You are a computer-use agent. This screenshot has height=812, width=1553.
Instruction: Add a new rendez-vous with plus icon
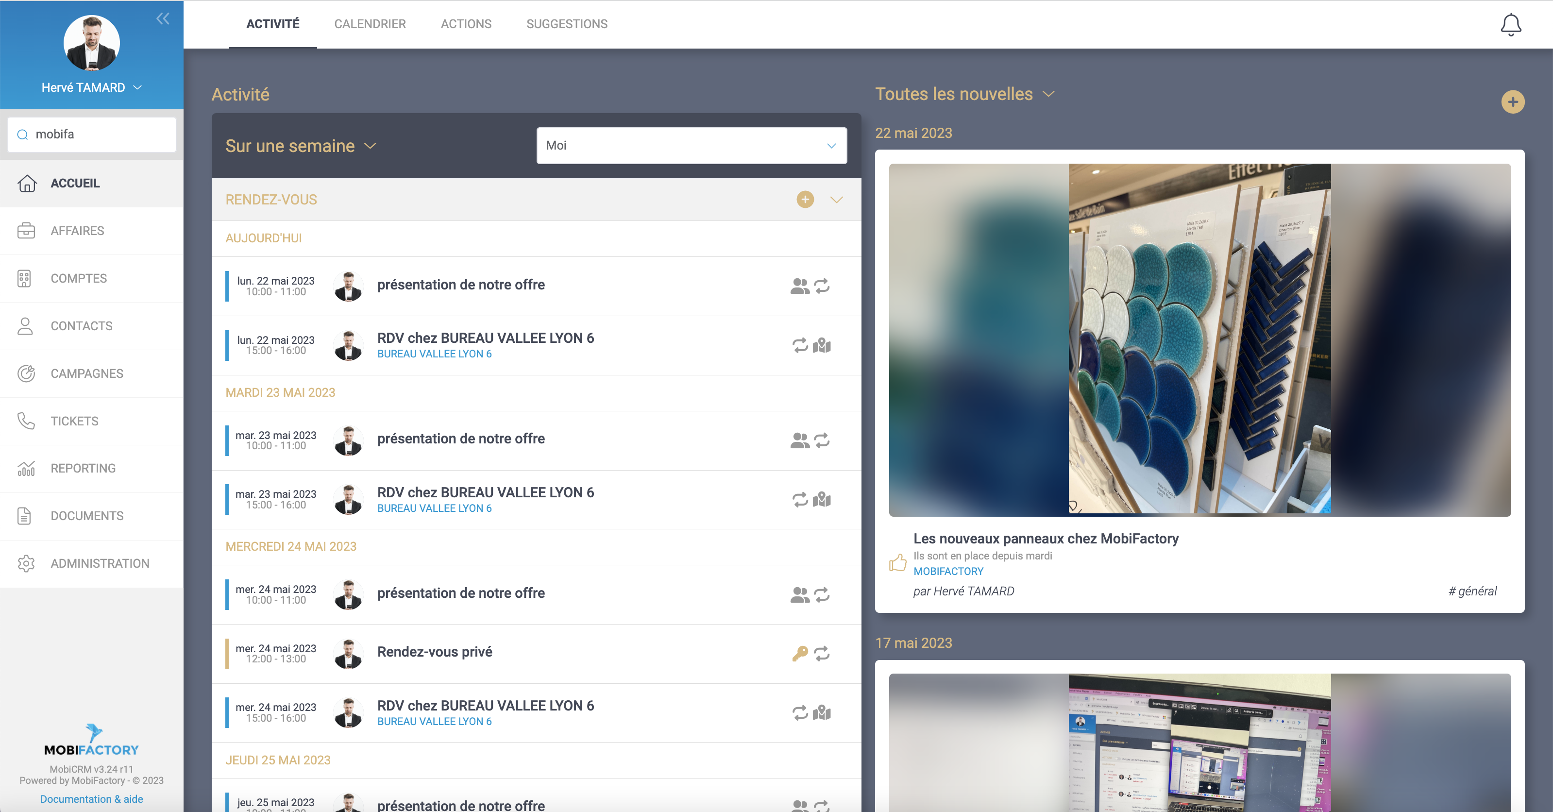(805, 200)
